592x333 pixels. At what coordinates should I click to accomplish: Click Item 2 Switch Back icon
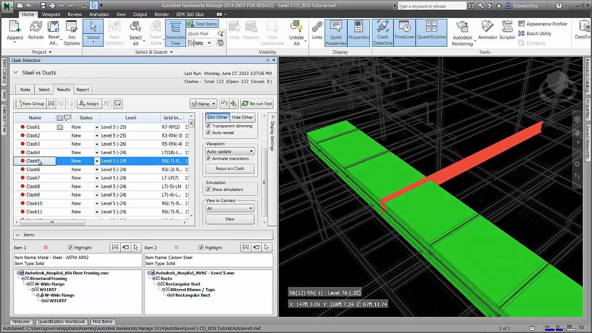256,247
